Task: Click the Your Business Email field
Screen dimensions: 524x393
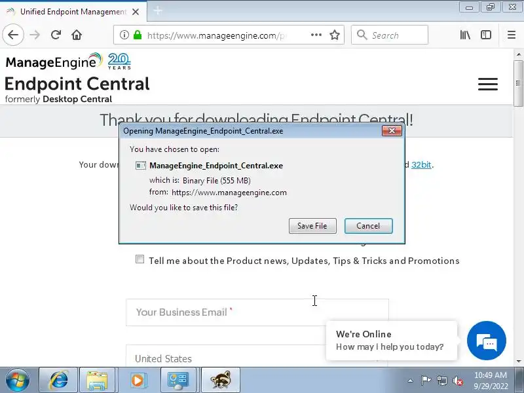Action: pyautogui.click(x=257, y=312)
